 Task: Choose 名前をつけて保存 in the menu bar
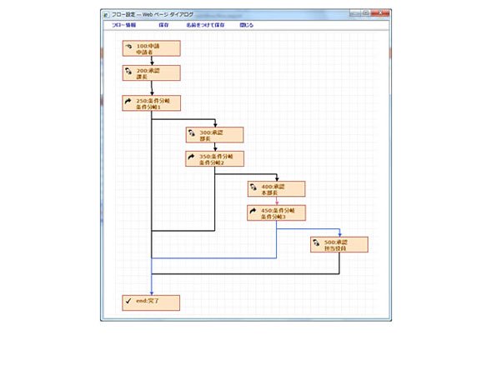(x=205, y=25)
